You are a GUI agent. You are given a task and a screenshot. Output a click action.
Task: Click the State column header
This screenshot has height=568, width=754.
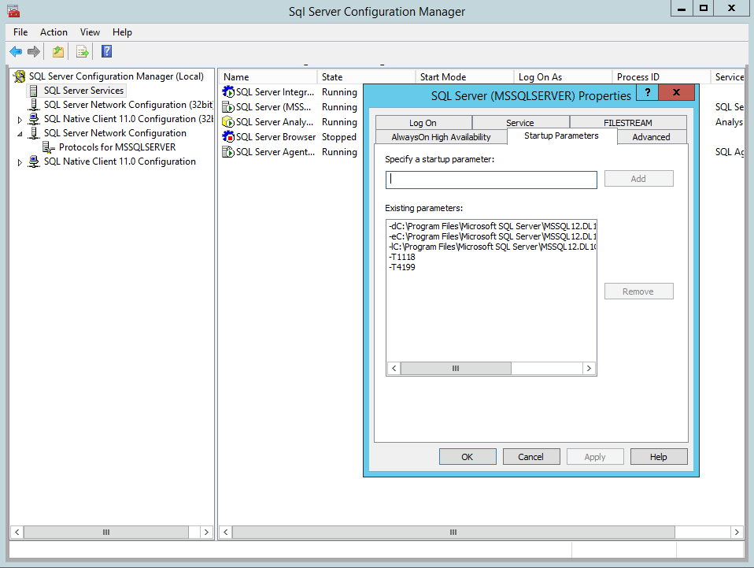coord(366,77)
